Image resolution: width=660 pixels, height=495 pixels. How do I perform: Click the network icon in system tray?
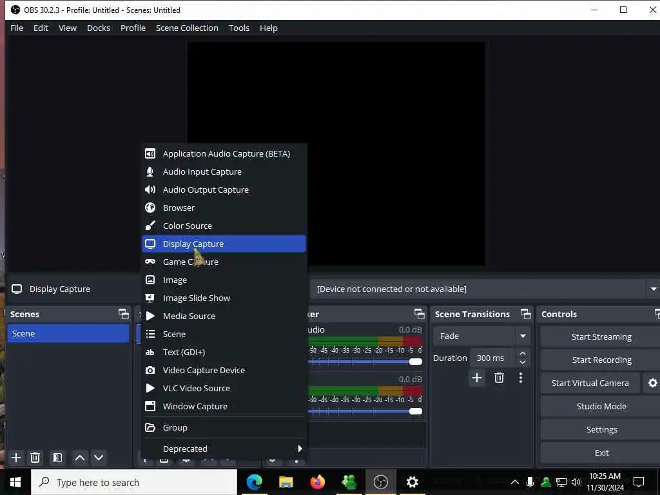(561, 482)
